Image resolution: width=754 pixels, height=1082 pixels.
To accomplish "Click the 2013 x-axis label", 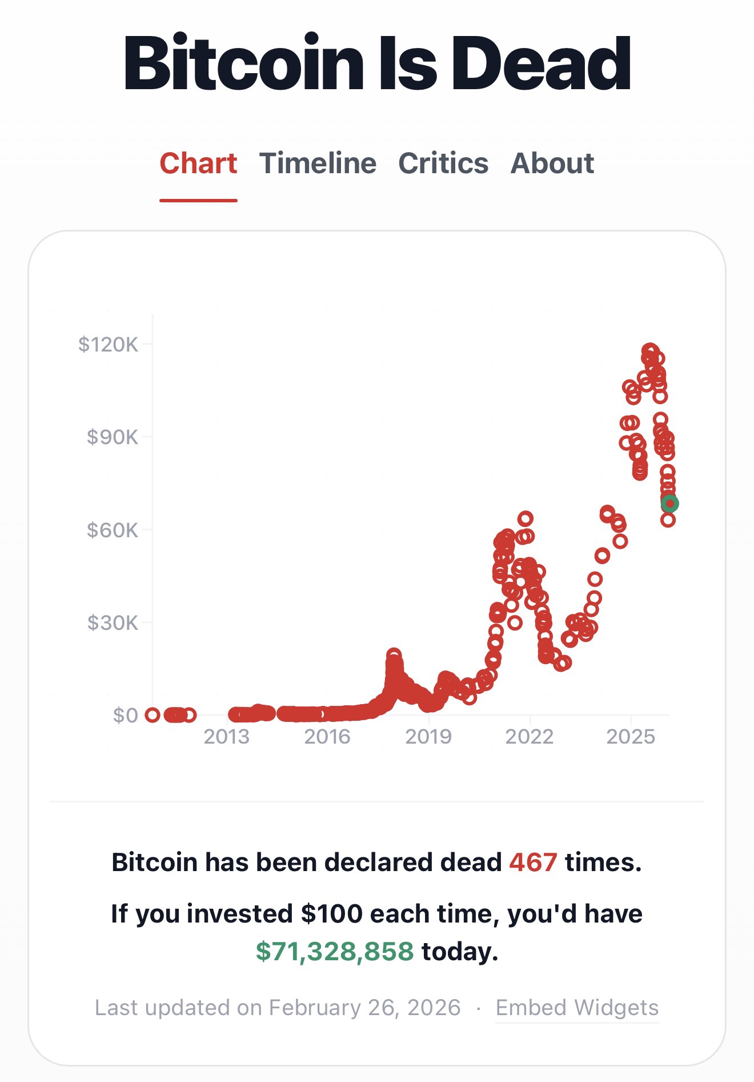I will point(227,737).
